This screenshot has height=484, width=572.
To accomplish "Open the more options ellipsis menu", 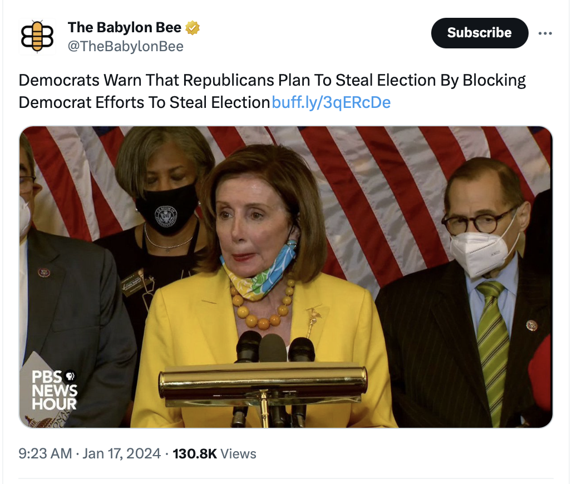I will coord(545,33).
